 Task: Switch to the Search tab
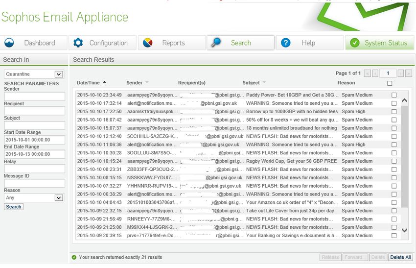[241, 43]
